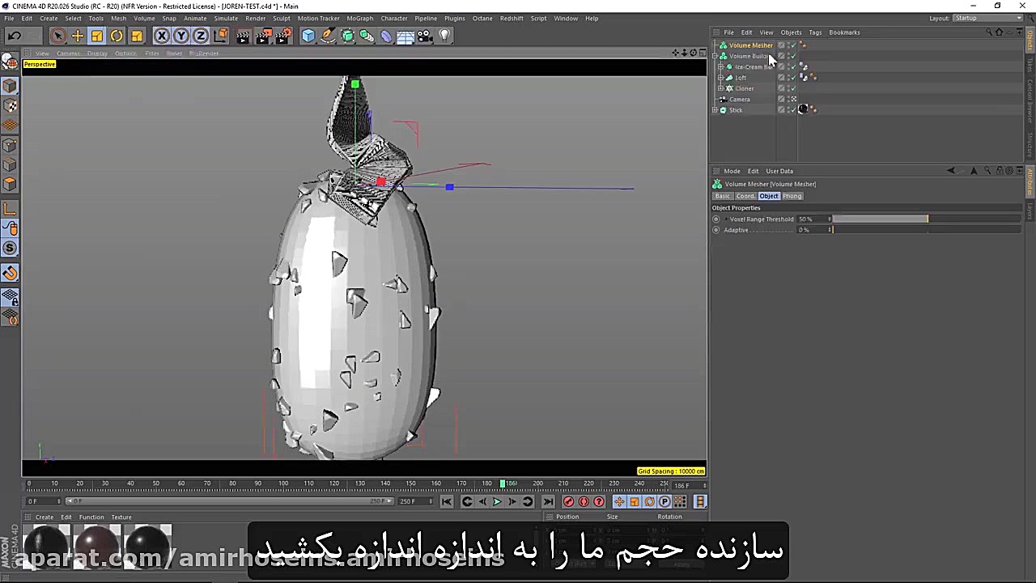Select the Move tool in the toolbar
1036x583 pixels.
click(x=77, y=35)
